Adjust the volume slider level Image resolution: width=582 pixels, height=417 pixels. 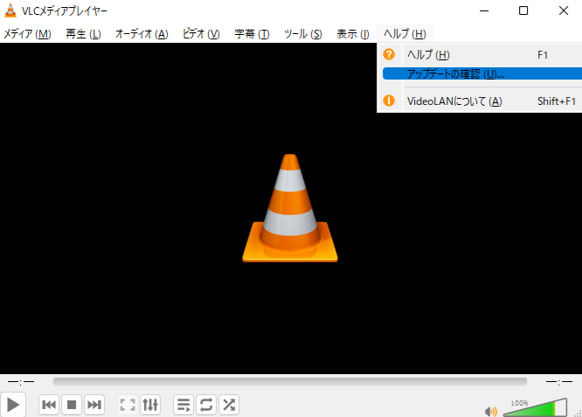pyautogui.click(x=534, y=408)
